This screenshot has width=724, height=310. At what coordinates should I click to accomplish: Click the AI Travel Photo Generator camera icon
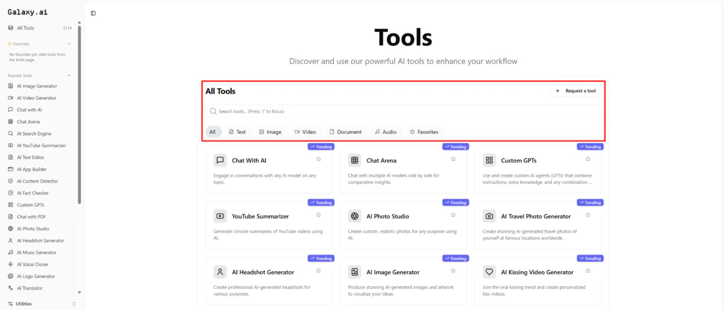pyautogui.click(x=489, y=216)
